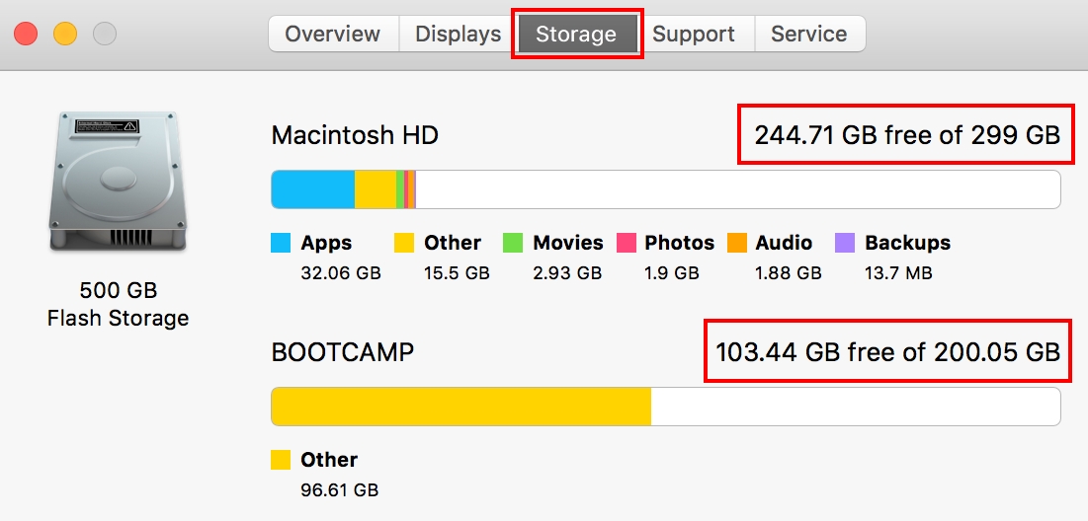Click the yellow segment of Macintosh HD bar
This screenshot has width=1088, height=521.
pos(375,189)
